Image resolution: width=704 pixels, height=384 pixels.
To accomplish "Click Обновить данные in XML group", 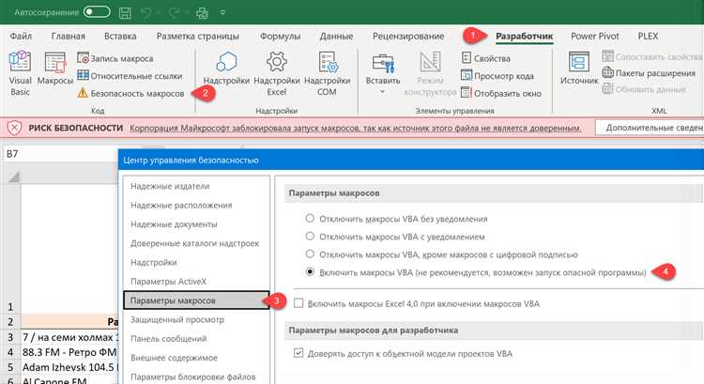I will (x=644, y=89).
